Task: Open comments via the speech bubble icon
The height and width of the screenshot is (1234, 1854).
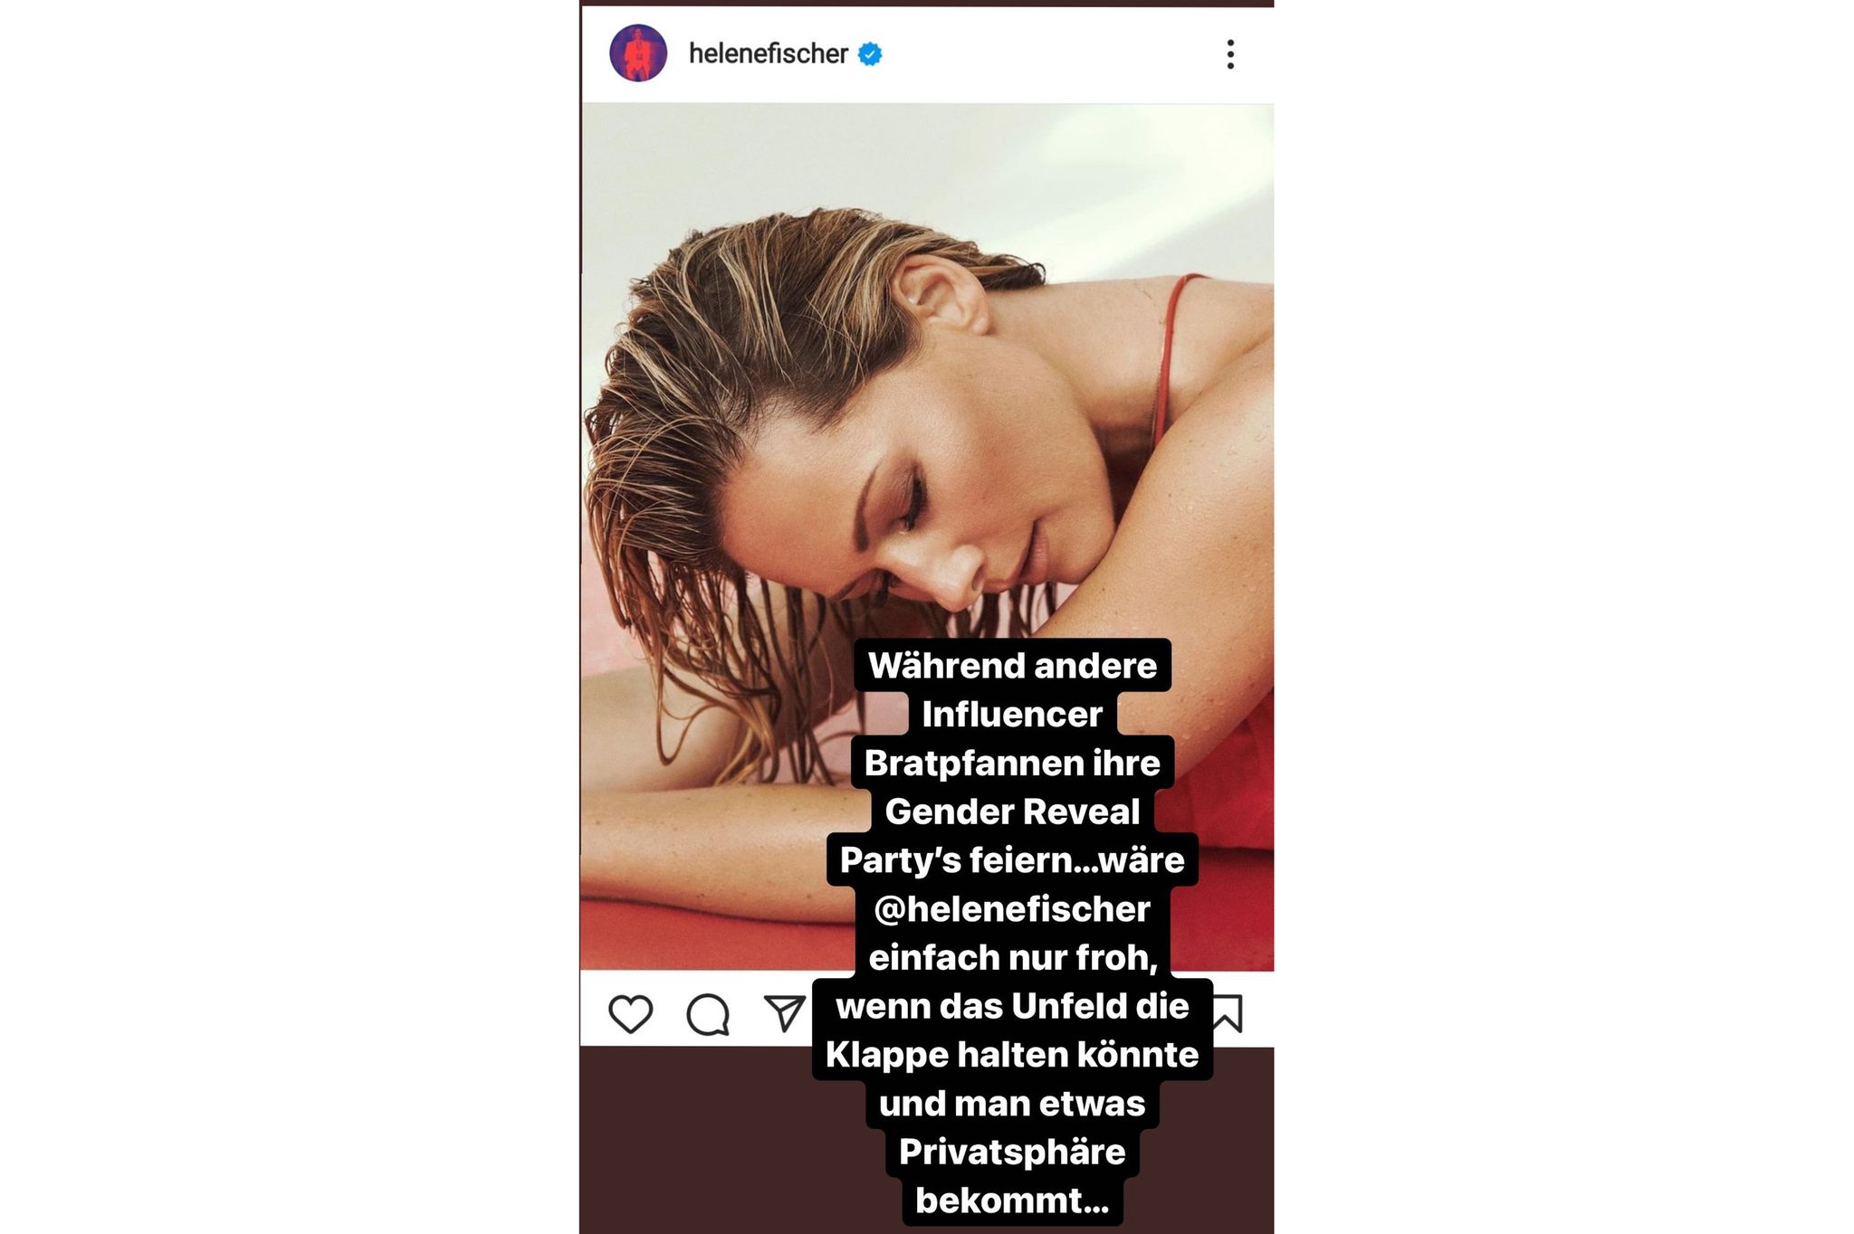Action: coord(708,1014)
